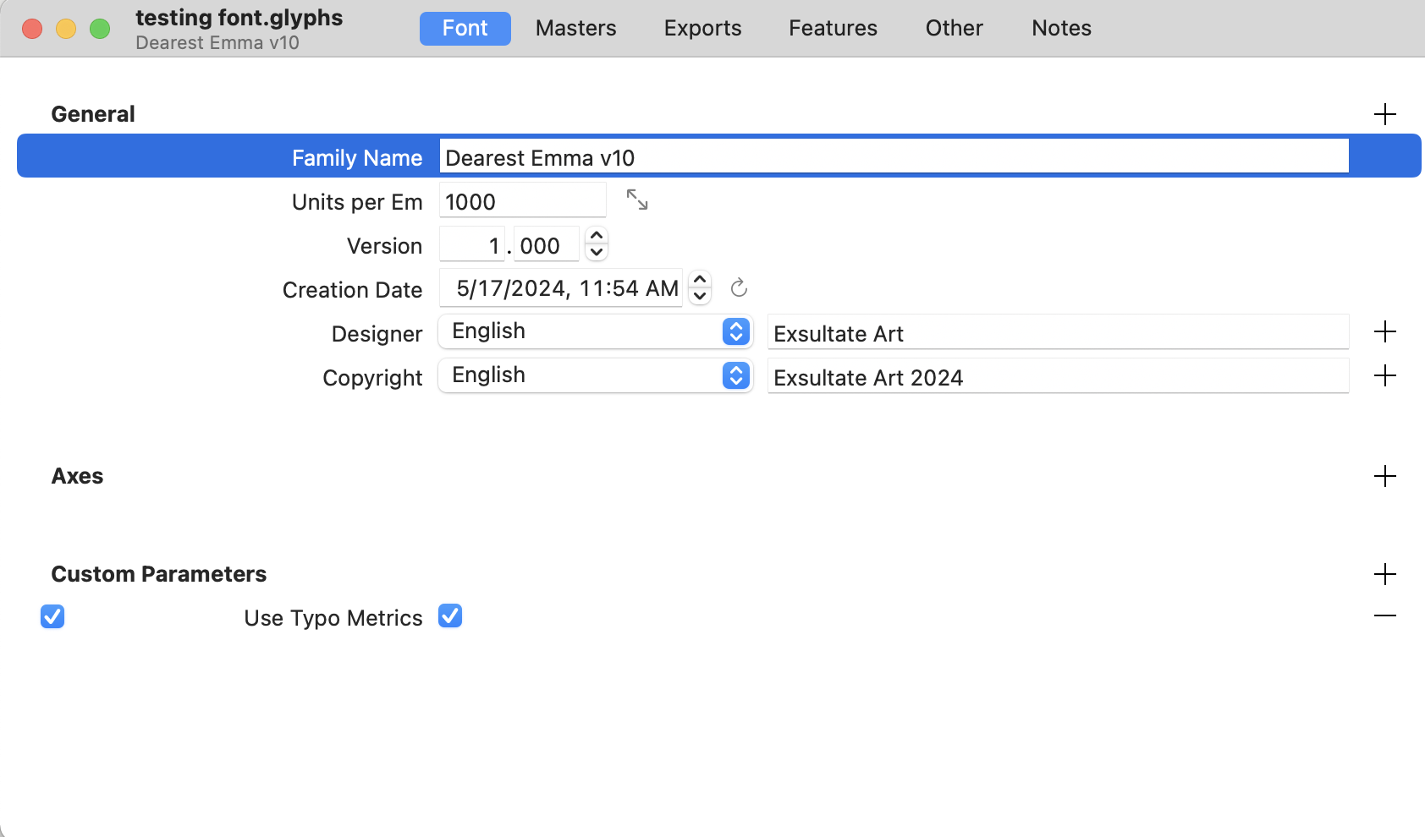Screen dimensions: 1425x837
Task: Reset Creation Date with the refresh icon
Action: point(739,288)
